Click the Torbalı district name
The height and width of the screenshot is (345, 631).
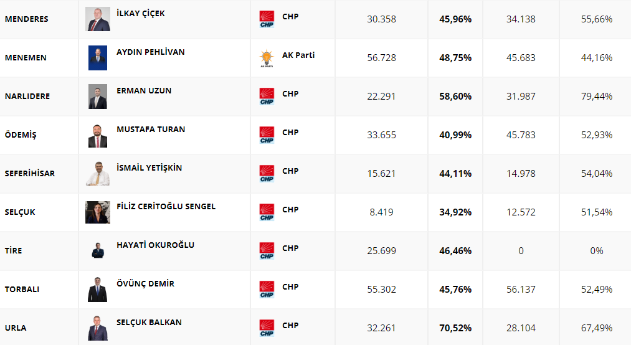pos(22,290)
